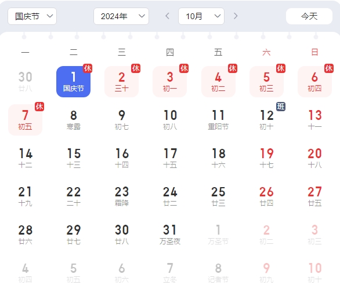The image size is (340, 285).
Task: Select October 11 重阳节
Action: click(x=218, y=120)
